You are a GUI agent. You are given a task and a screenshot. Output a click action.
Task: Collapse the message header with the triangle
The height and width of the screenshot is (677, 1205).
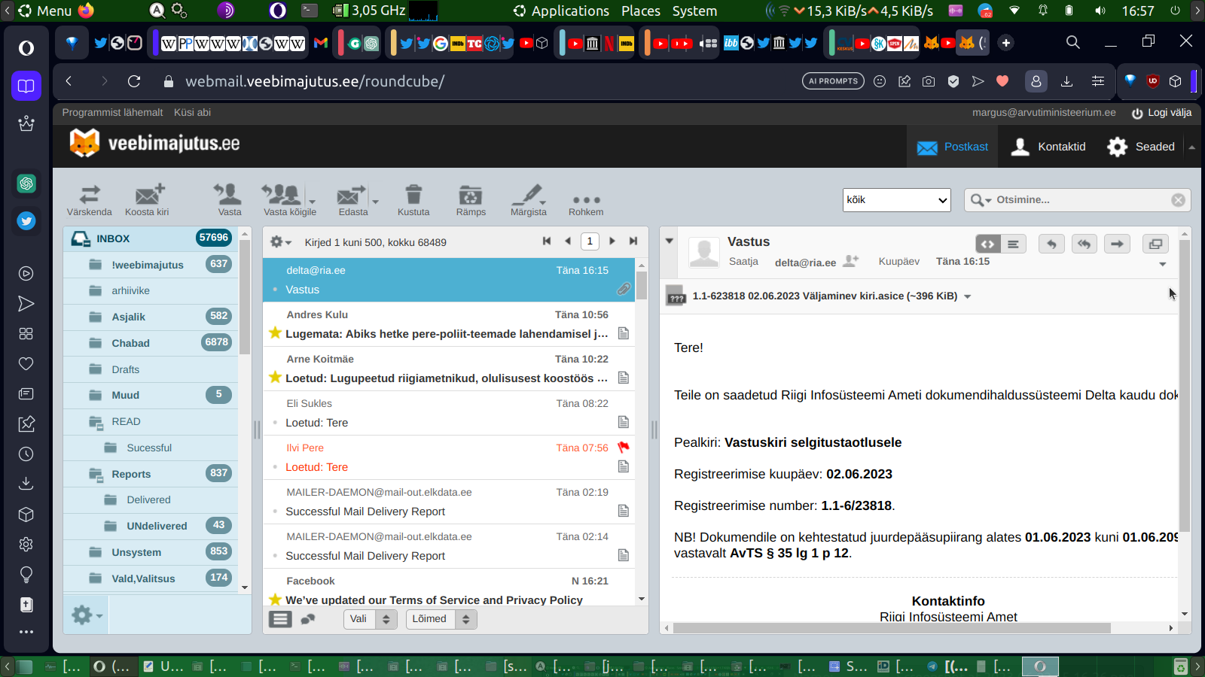tap(670, 241)
